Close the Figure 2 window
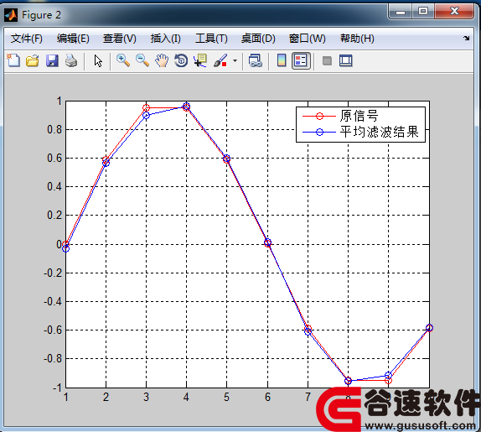Screen dimensions: 481x432 click(454, 12)
